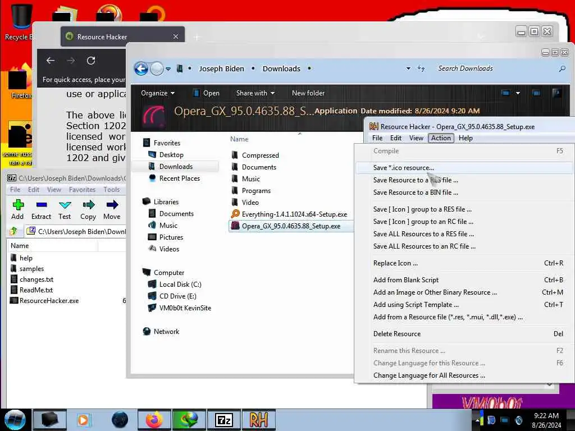Viewport: 575px width, 431px height.
Task: Choose Save *.ico resource menu item
Action: pyautogui.click(x=463, y=167)
